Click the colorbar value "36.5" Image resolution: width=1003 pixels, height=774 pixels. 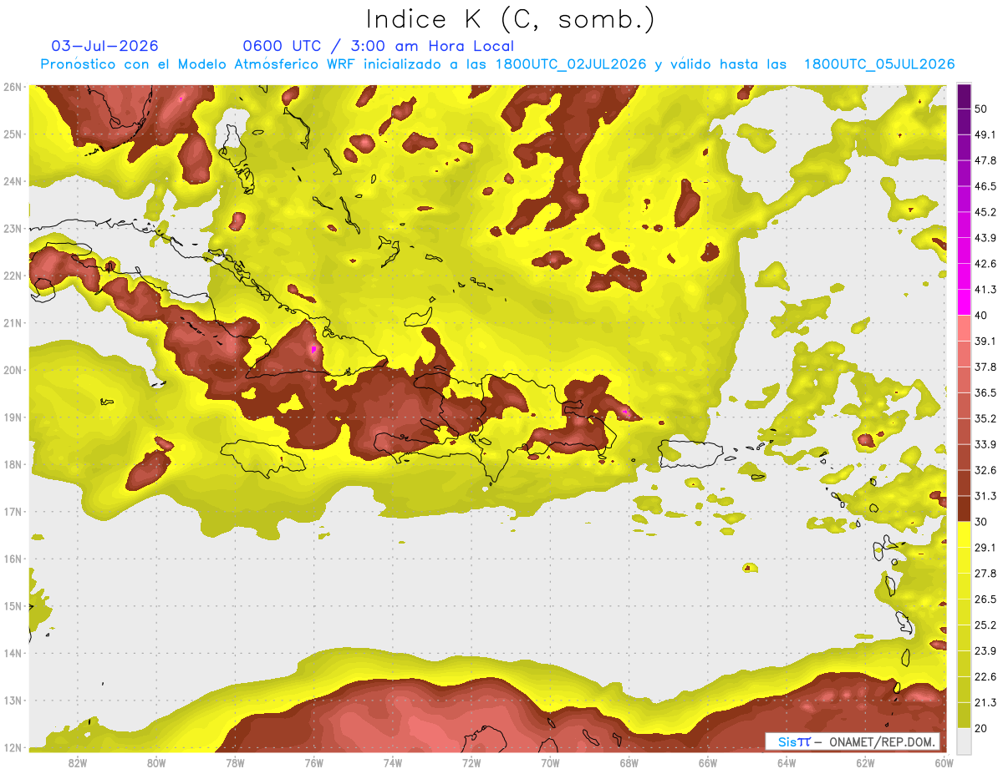coord(986,392)
